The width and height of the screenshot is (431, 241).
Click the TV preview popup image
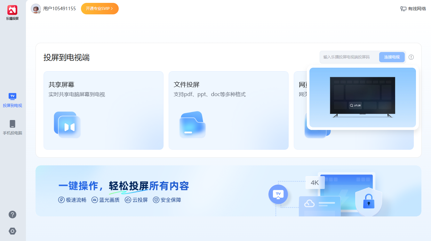coord(363,97)
